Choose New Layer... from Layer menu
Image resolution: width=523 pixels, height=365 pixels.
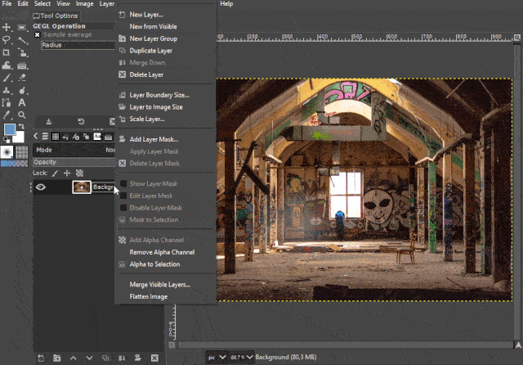click(x=165, y=15)
